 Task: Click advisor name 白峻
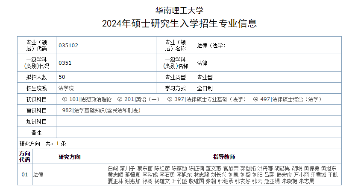pos(113,168)
